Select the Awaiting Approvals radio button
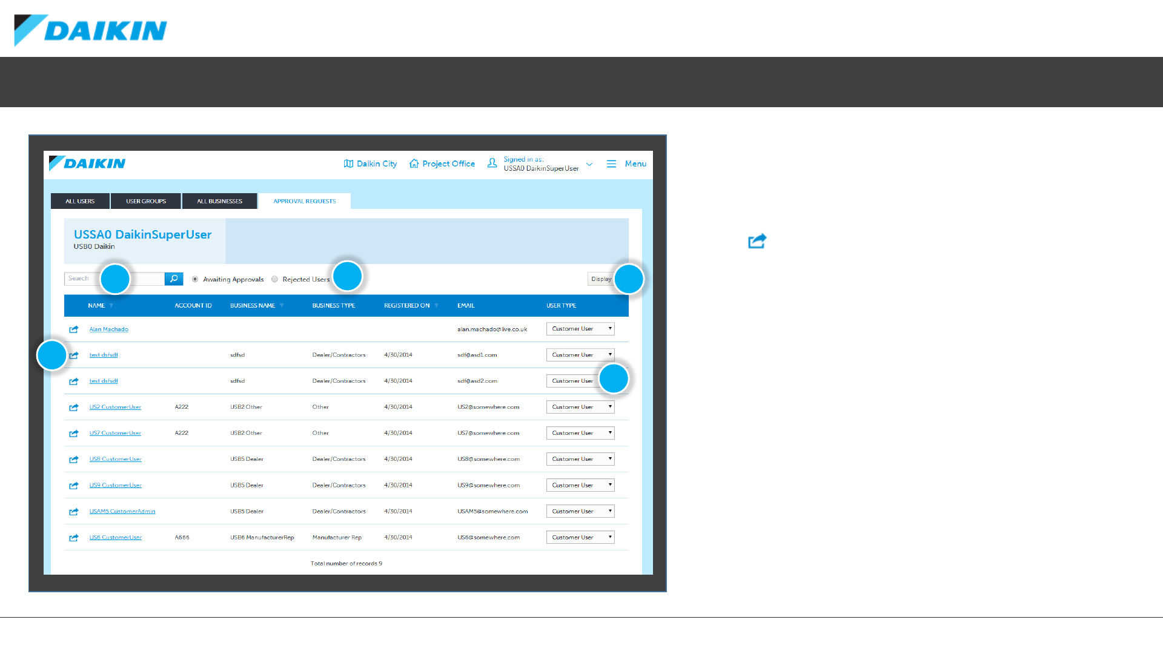The height and width of the screenshot is (654, 1163). (x=195, y=279)
